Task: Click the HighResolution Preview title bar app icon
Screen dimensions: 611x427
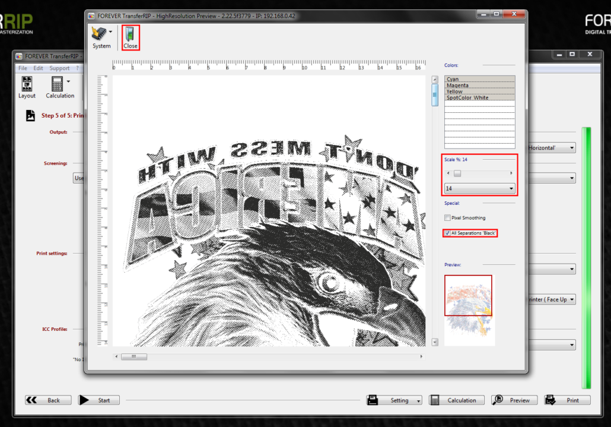Action: (91, 16)
